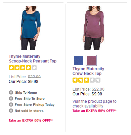Click the X icon beside Free Store Pickup Today
The height and width of the screenshot is (135, 131).
(x=11, y=105)
